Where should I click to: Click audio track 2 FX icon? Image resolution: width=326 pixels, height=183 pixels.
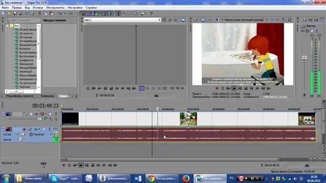click(x=36, y=129)
